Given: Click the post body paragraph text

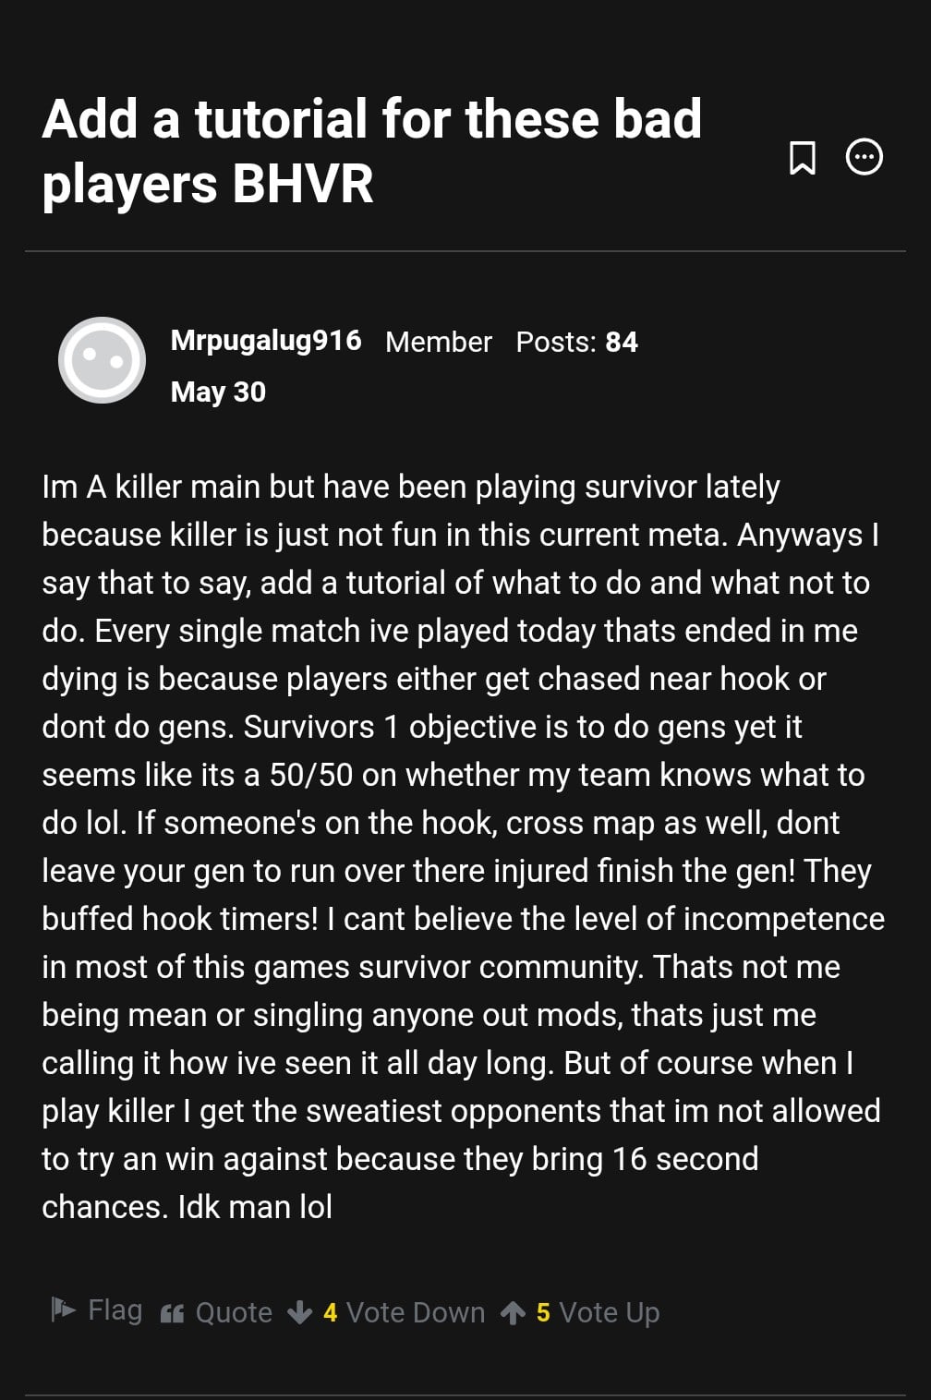Looking at the screenshot, I should 463,846.
